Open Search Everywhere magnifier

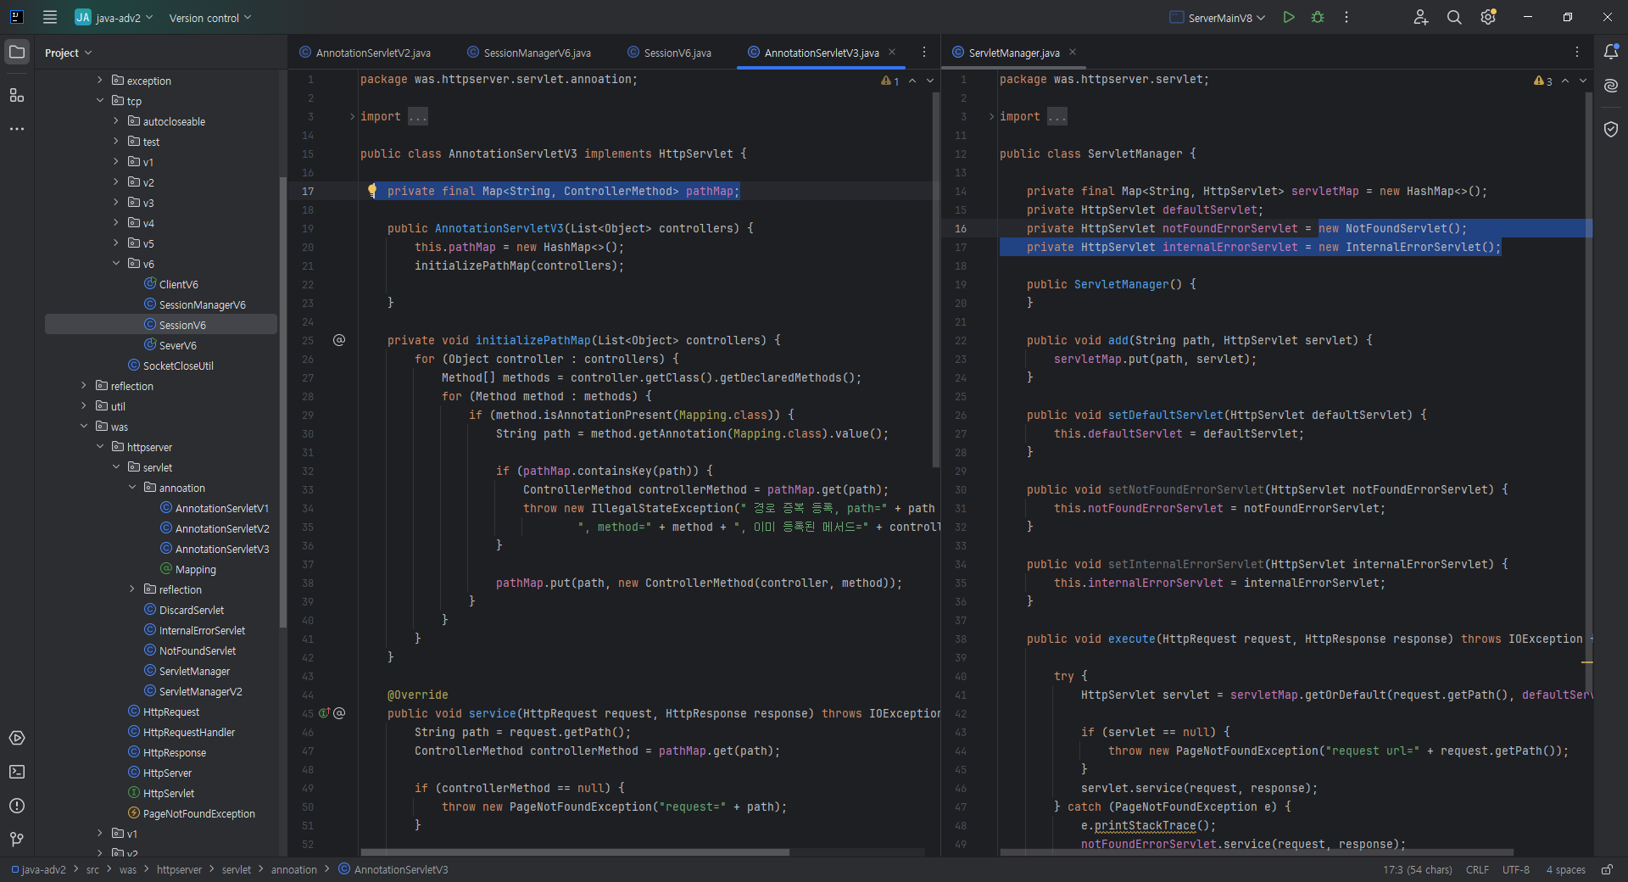[1454, 17]
